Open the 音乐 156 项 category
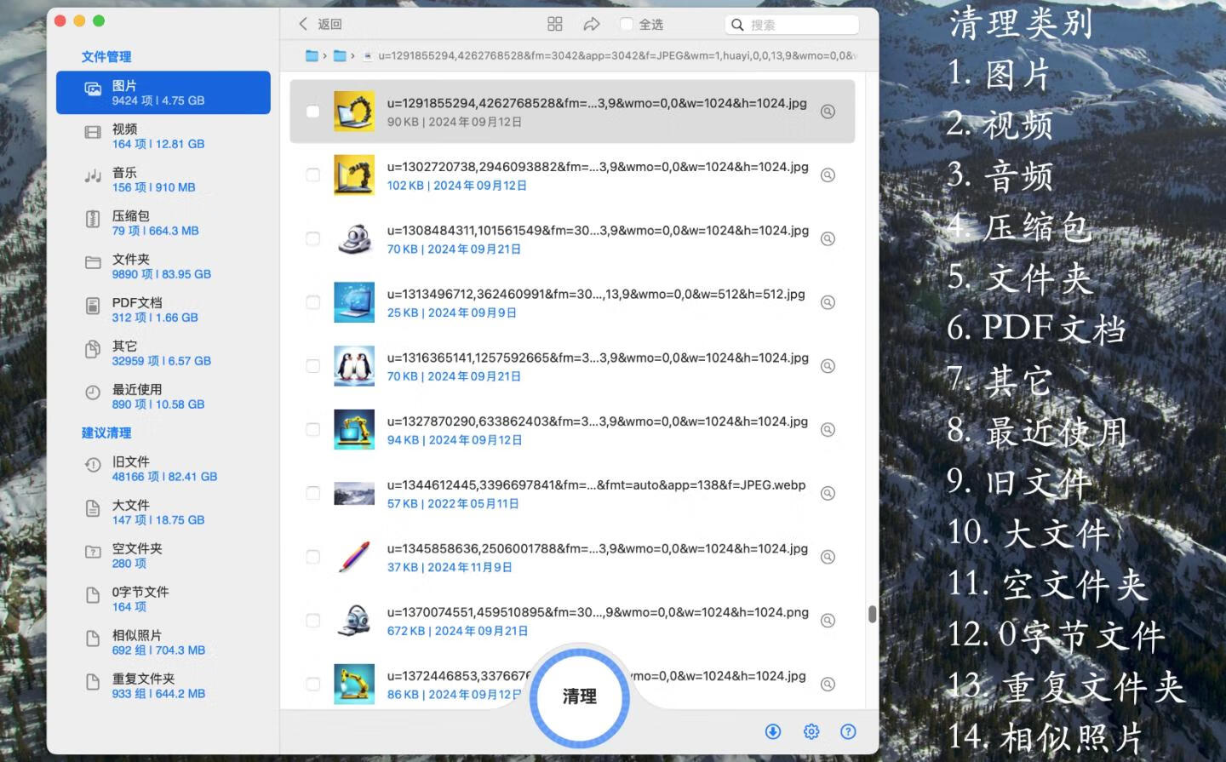1226x762 pixels. point(163,180)
